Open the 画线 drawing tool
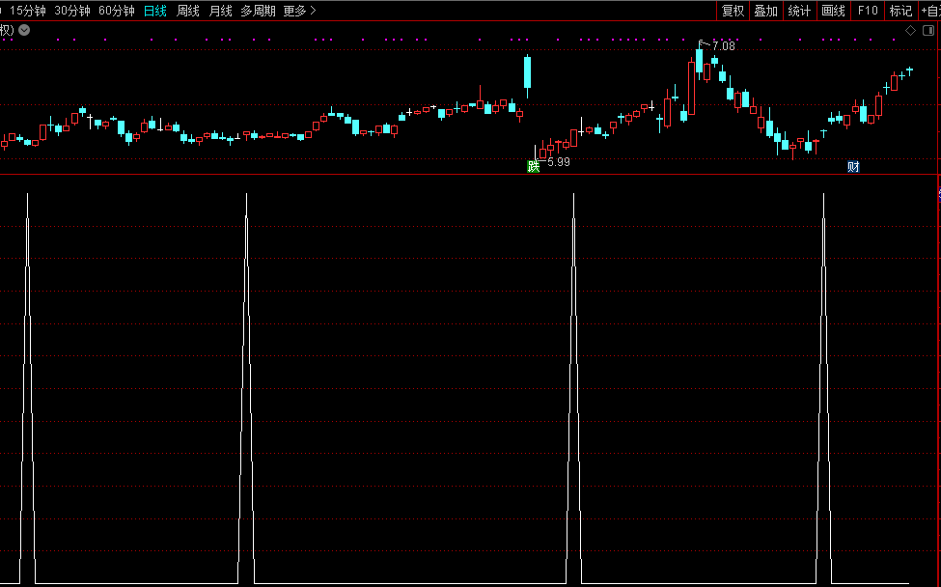This screenshot has width=941, height=587. click(x=832, y=11)
